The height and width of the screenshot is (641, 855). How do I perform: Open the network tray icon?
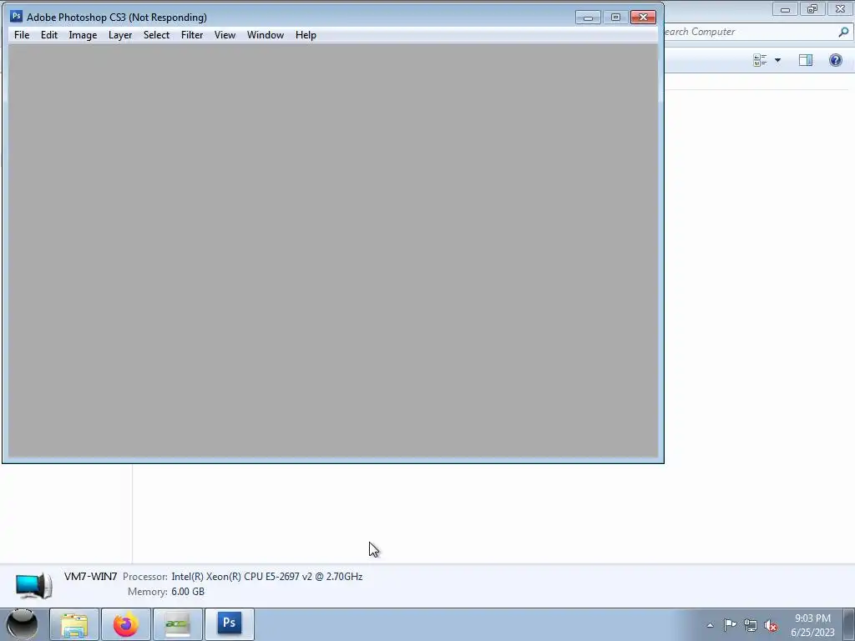tap(751, 626)
